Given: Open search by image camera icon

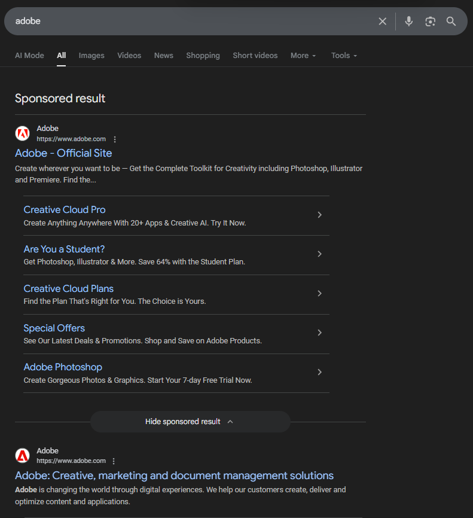Looking at the screenshot, I should click(x=430, y=22).
